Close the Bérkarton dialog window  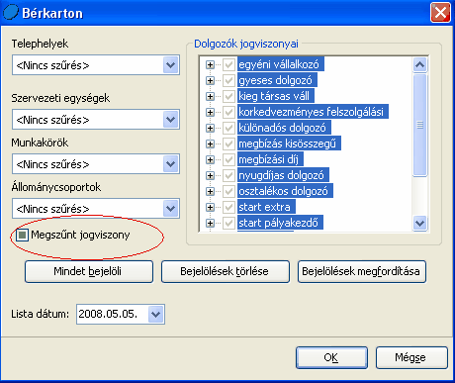pyautogui.click(x=440, y=13)
